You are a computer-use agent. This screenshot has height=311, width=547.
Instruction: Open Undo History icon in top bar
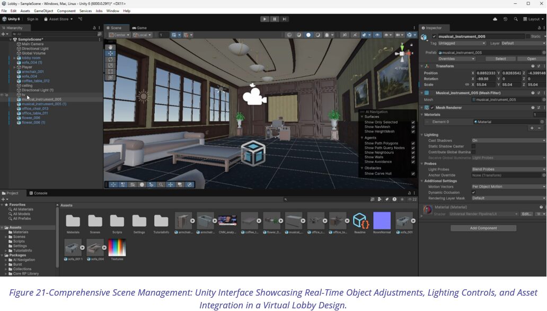pos(505,19)
